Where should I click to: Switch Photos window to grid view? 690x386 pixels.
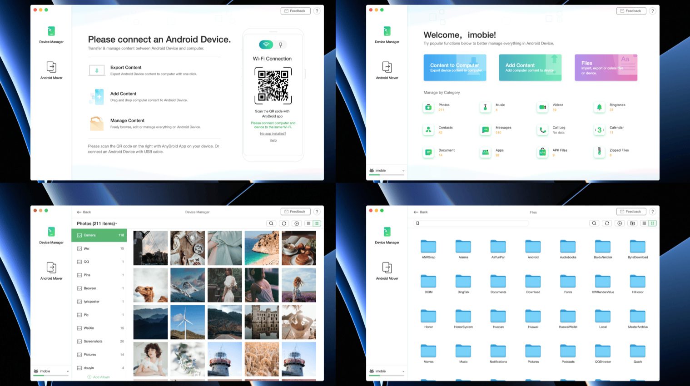point(317,223)
